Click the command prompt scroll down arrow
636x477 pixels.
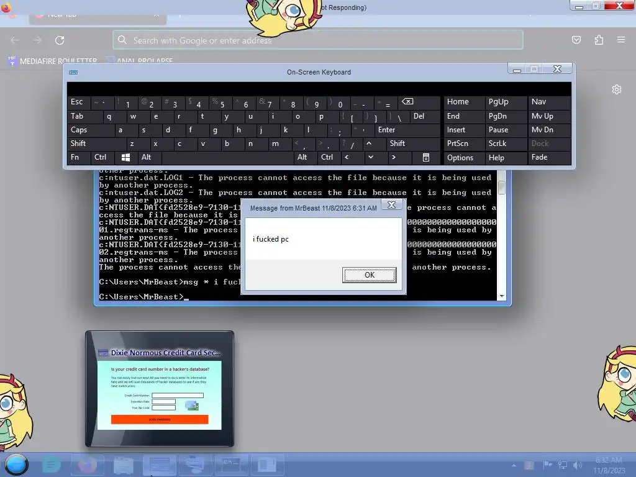click(502, 296)
